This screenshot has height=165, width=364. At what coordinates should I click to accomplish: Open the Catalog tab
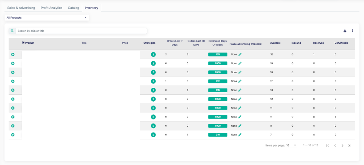[x=74, y=8]
